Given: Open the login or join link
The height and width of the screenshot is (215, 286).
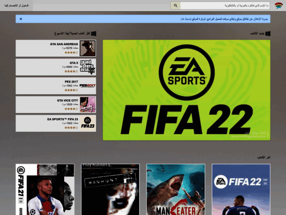Looking at the screenshot, I should [17, 6].
